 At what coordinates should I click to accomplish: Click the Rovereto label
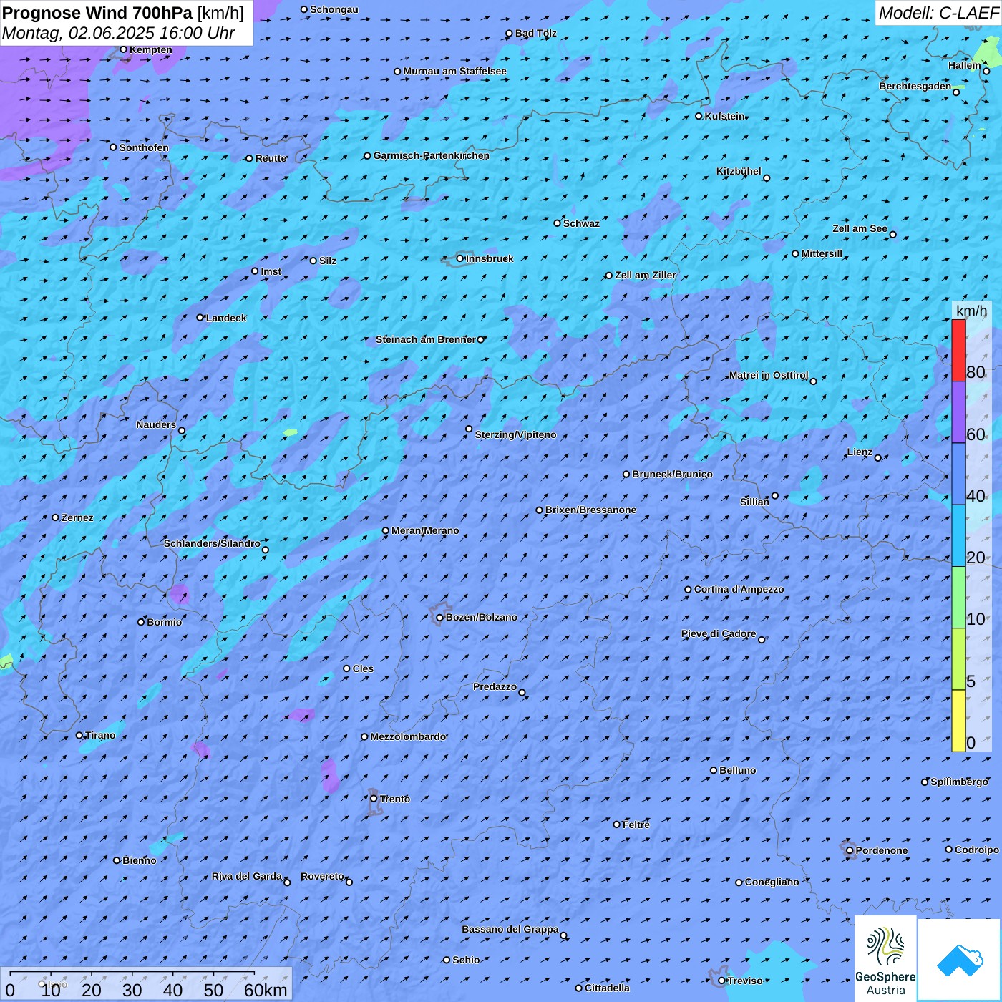(322, 877)
